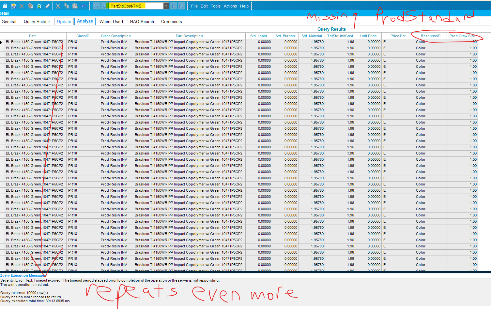Image resolution: width=491 pixels, height=309 pixels.
Task: Click the Query Execution Messages label
Action: 23,275
